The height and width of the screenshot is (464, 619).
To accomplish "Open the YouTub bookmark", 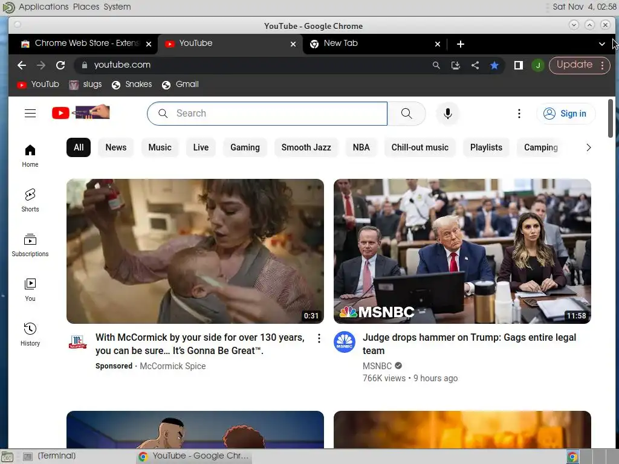I will [x=38, y=85].
